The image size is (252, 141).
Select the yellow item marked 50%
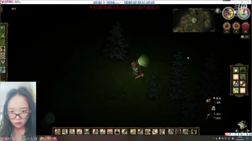pyautogui.click(x=133, y=132)
